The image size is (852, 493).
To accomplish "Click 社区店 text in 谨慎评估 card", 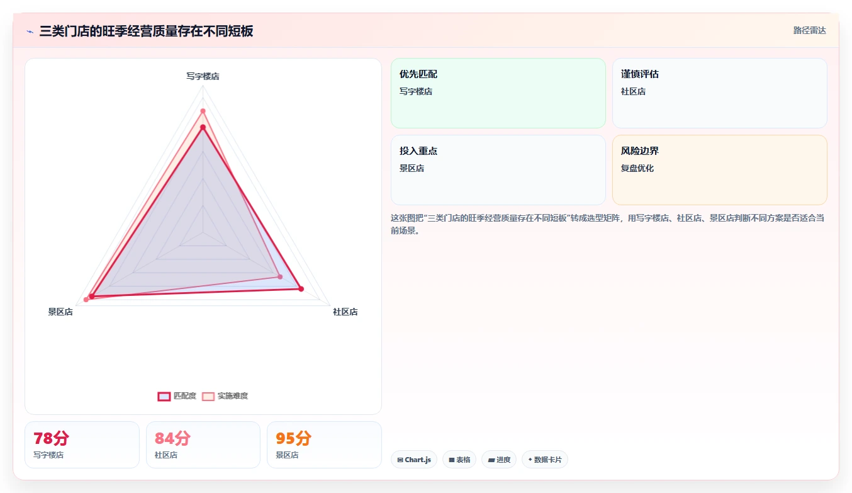I will pyautogui.click(x=633, y=91).
